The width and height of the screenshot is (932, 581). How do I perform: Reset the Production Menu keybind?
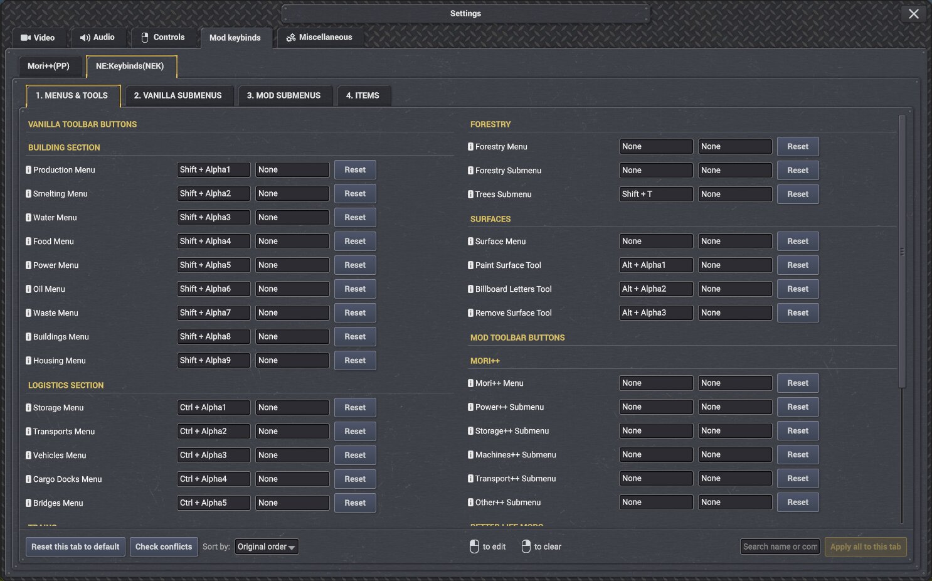355,170
